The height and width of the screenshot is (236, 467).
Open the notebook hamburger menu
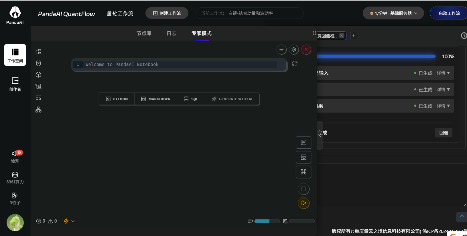(281, 49)
